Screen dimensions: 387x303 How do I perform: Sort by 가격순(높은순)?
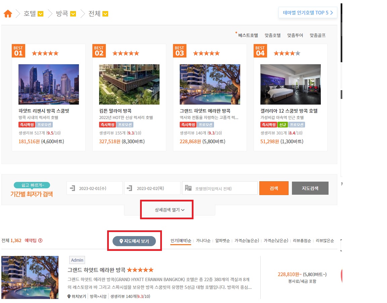(247, 241)
